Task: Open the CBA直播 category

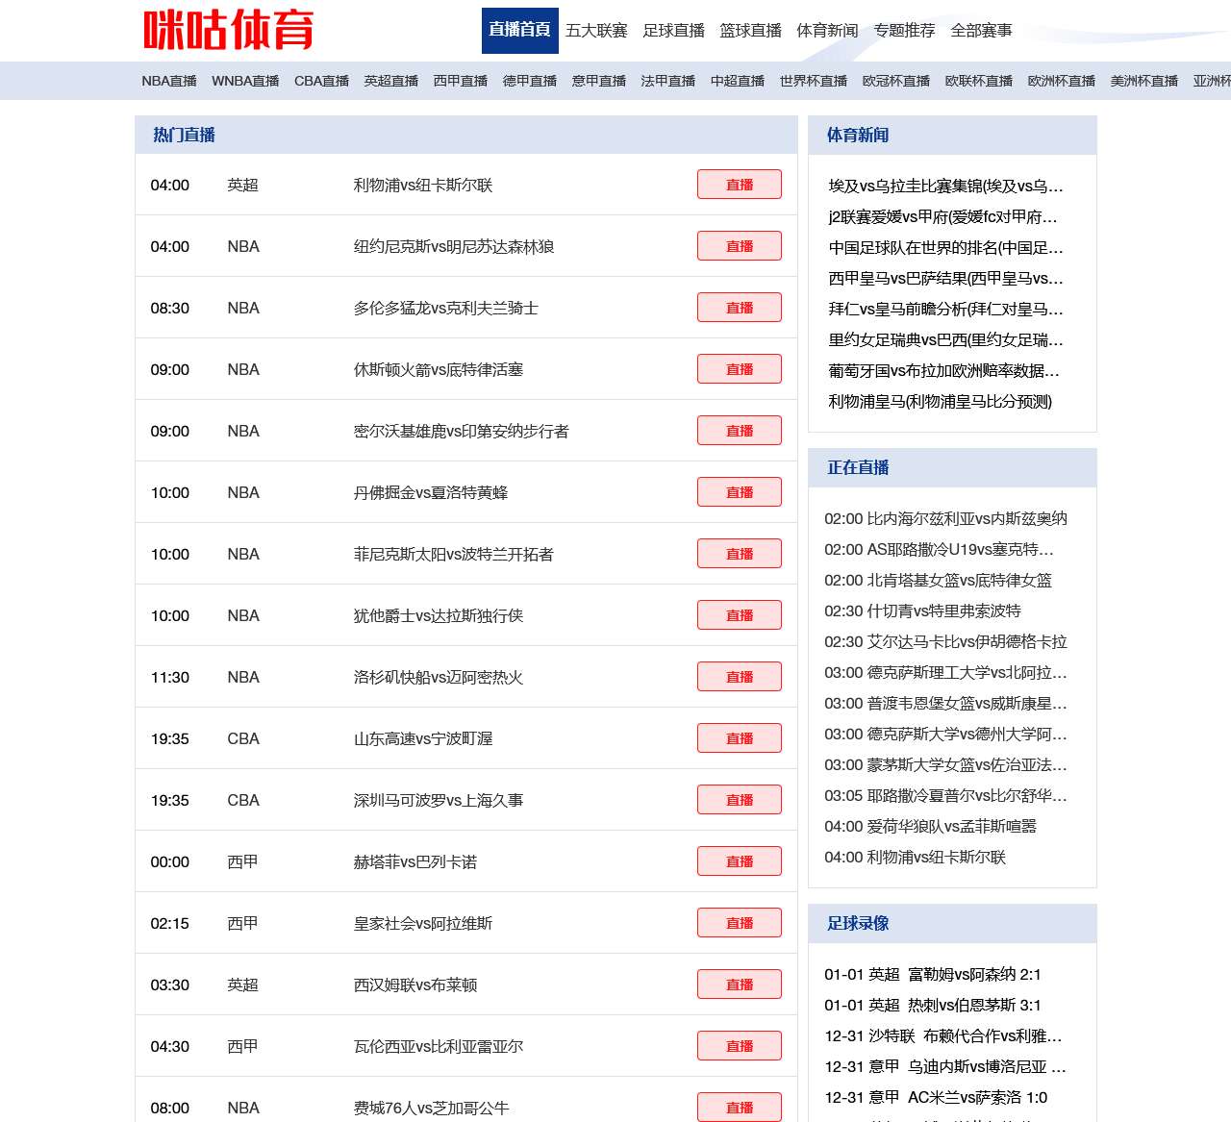Action: (x=321, y=81)
